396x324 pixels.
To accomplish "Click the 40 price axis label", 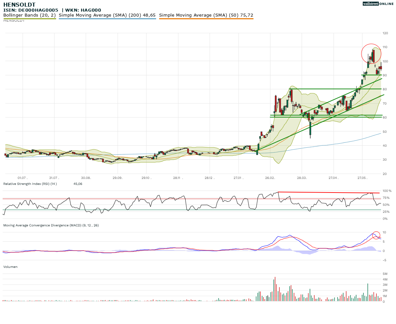I will pyautogui.click(x=385, y=146).
